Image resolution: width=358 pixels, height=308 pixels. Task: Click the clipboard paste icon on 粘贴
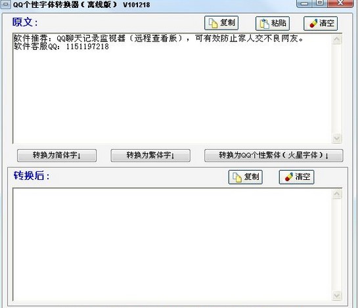coord(264,24)
